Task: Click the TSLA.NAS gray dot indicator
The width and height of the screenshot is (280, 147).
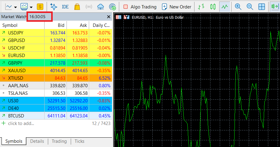Action: click(3, 93)
